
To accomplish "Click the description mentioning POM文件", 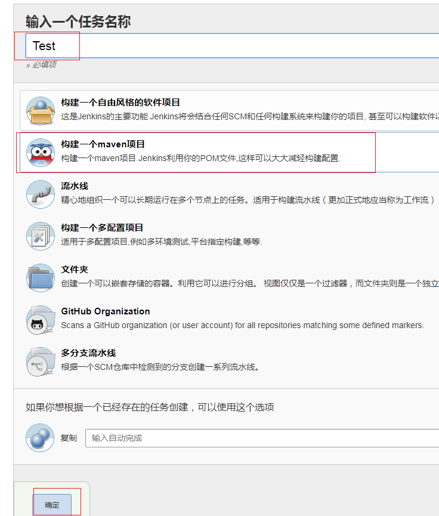I will tap(201, 158).
